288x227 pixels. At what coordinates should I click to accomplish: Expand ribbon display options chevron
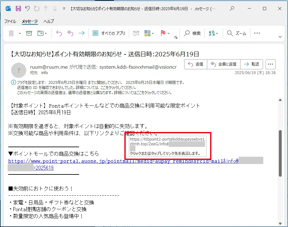[x=280, y=37]
